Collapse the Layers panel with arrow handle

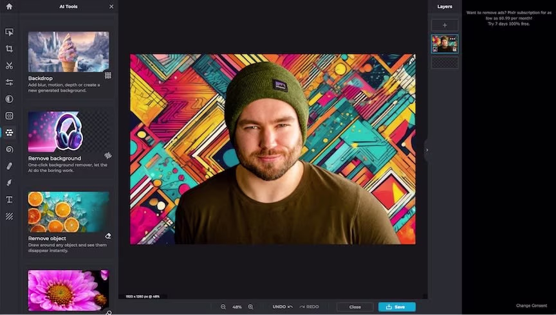[427, 150]
